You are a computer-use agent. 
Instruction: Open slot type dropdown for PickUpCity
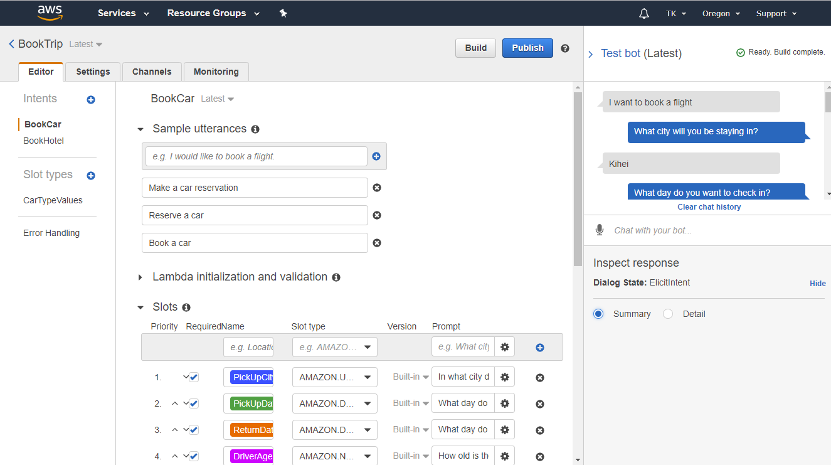pyautogui.click(x=335, y=377)
